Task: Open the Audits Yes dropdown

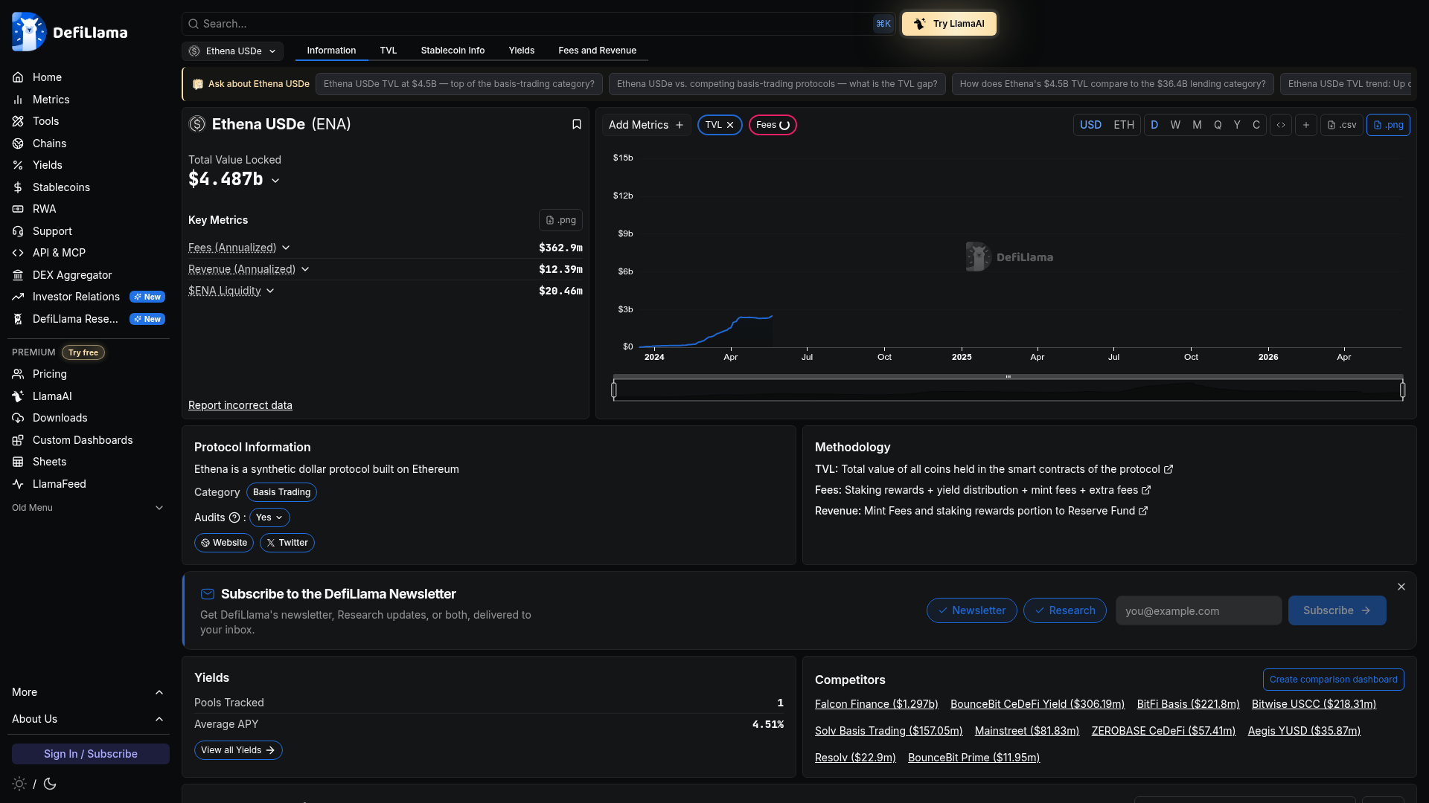Action: (269, 517)
